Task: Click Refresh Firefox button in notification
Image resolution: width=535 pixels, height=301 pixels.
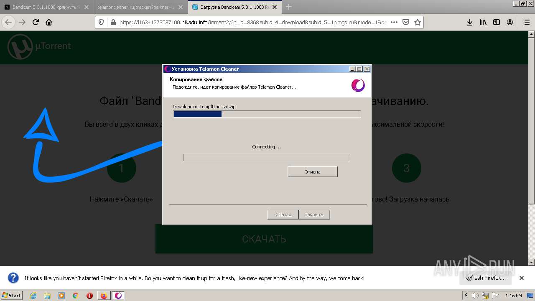Action: pos(485,278)
